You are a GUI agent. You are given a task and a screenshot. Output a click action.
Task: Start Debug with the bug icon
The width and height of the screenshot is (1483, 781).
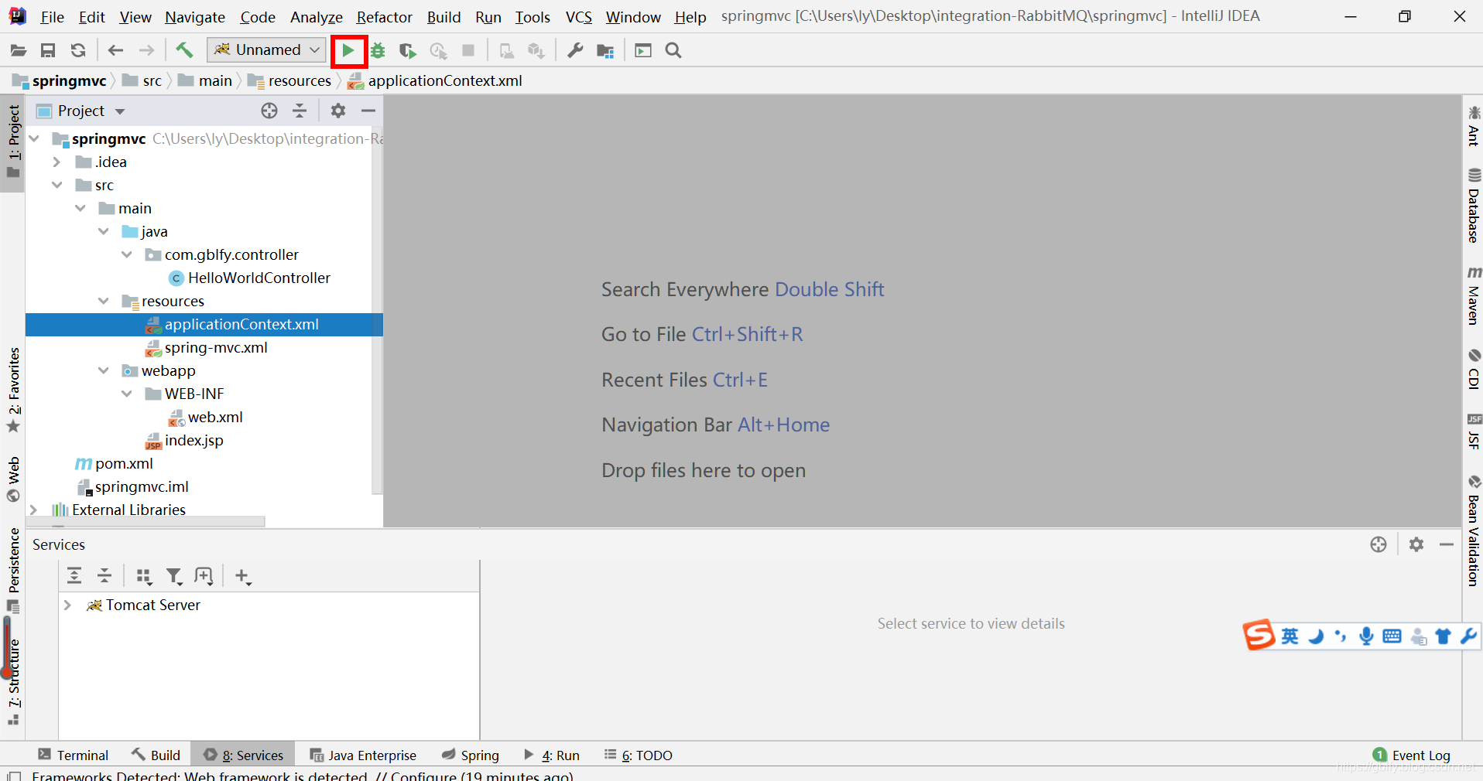pyautogui.click(x=378, y=50)
